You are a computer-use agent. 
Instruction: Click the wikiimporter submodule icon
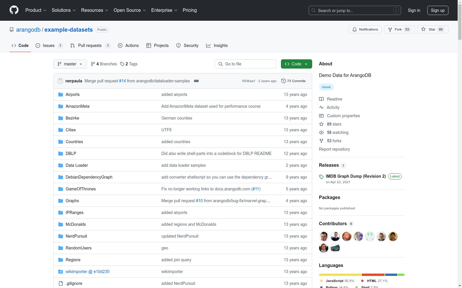coord(61,272)
